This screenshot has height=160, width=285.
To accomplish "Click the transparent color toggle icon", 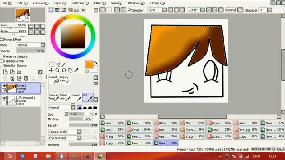I will [87, 71].
